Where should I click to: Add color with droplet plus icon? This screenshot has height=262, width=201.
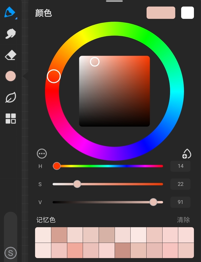[x=187, y=154]
